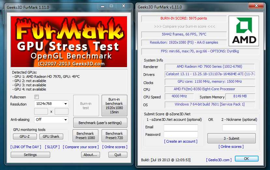Screen dimensions: 270x170
Task: Click the FPS min max avg field
Action: (200, 51)
